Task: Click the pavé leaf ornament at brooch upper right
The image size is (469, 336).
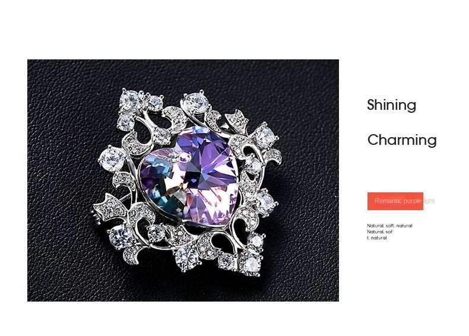Action: (x=237, y=120)
